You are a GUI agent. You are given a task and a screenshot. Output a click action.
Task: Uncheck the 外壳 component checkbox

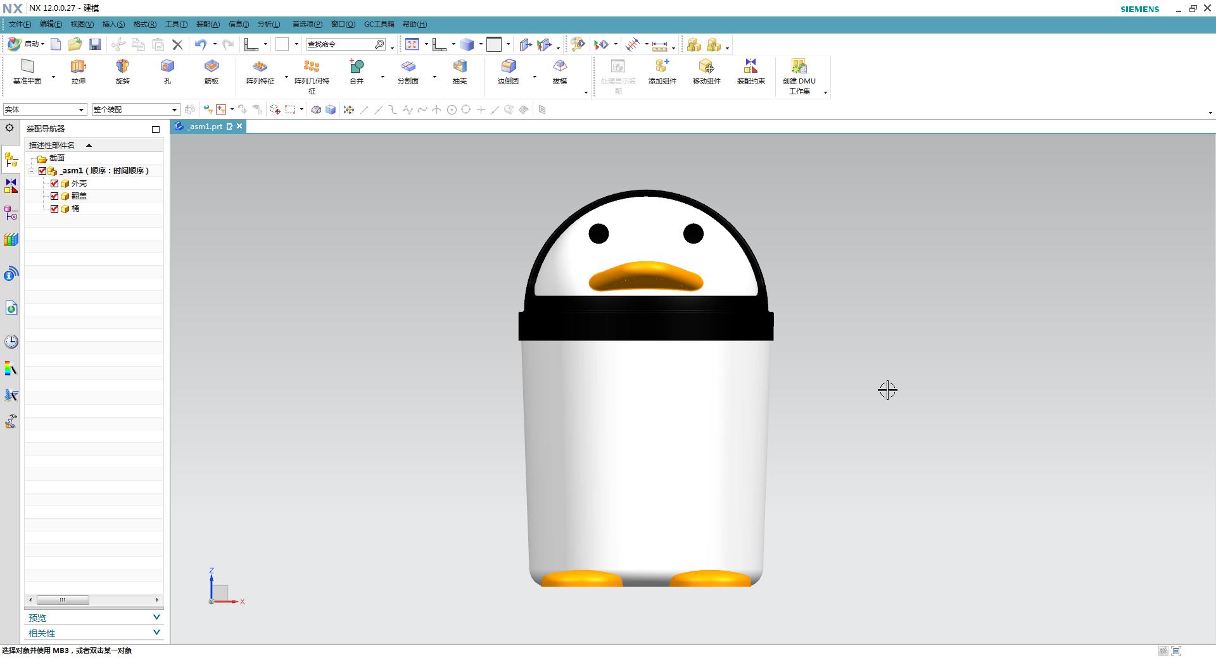tap(54, 183)
